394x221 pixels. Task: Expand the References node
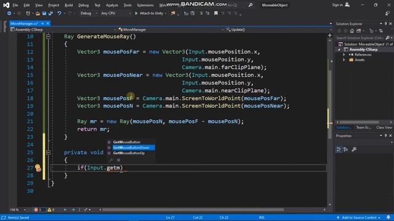click(344, 55)
